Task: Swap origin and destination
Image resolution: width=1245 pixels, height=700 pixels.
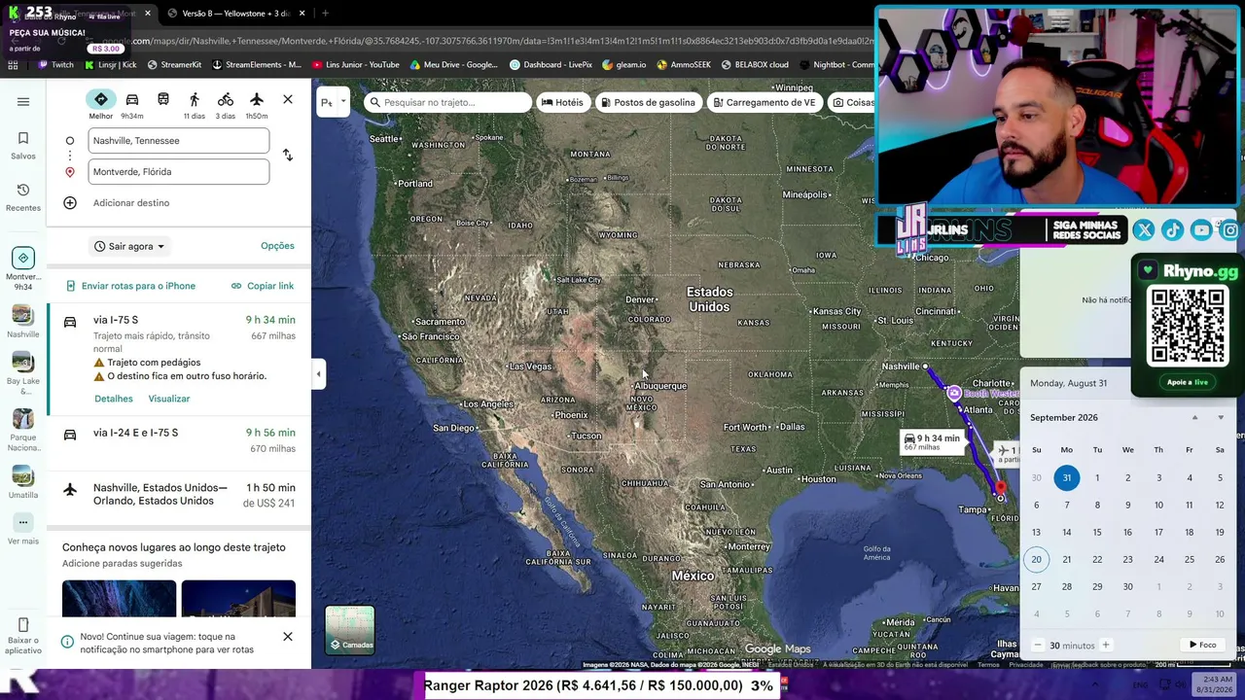Action: tap(288, 156)
